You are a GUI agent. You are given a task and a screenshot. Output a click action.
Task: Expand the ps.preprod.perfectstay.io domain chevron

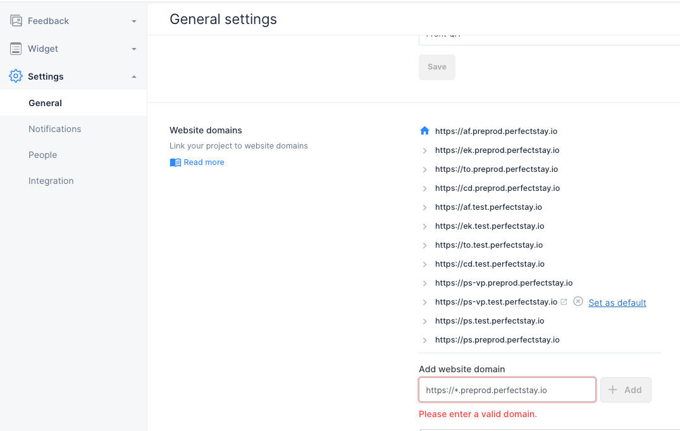coord(424,340)
